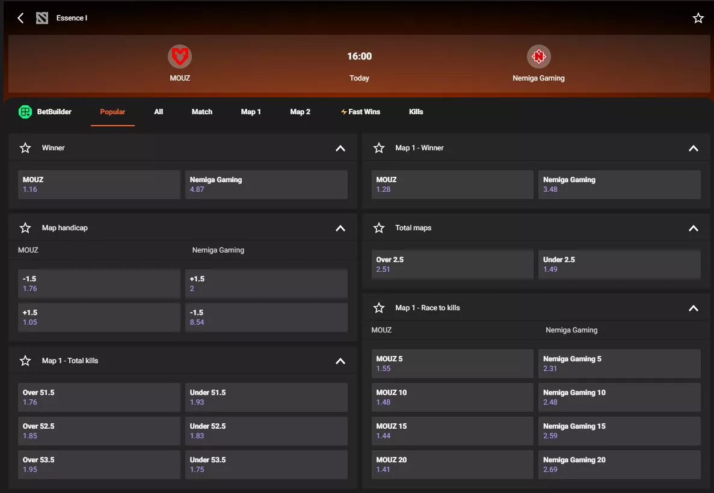Open the Map 1 tab
This screenshot has height=493, width=714.
point(251,112)
